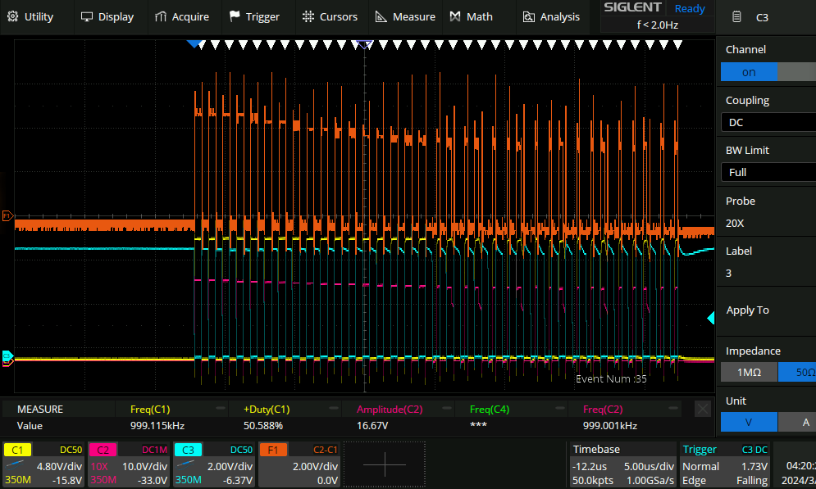
Task: Select V as the unit
Action: [748, 422]
